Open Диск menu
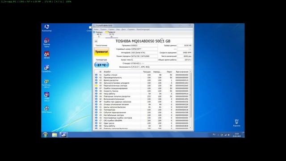Screen dimensions: 286x161 point(123,30)
